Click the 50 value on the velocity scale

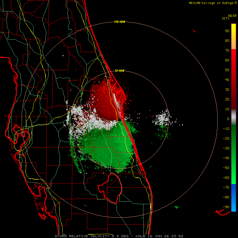point(227,70)
